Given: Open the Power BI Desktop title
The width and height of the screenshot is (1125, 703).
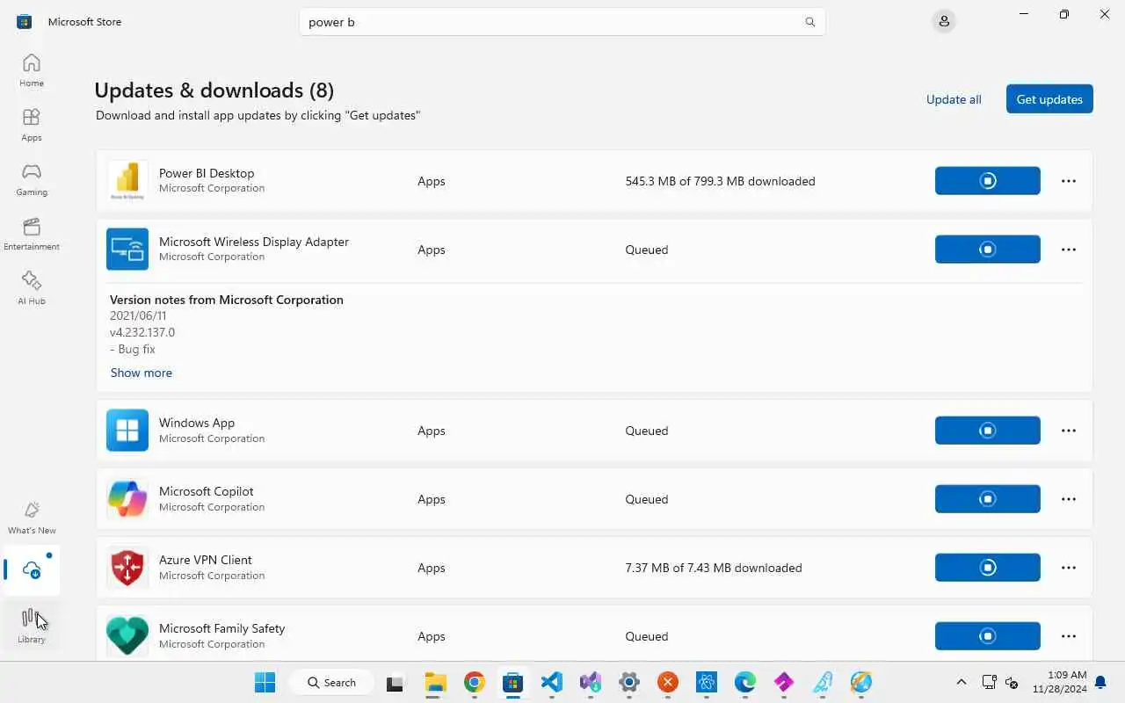Looking at the screenshot, I should tap(207, 173).
